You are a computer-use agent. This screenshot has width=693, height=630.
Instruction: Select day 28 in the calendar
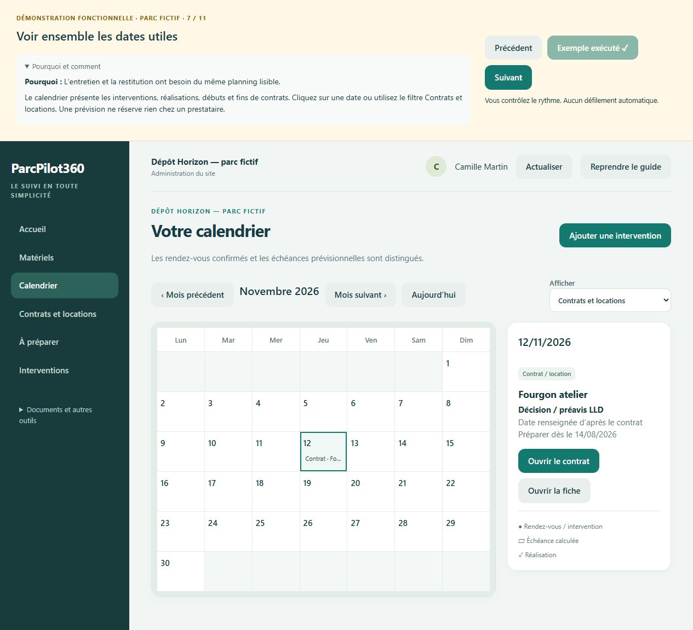point(419,531)
